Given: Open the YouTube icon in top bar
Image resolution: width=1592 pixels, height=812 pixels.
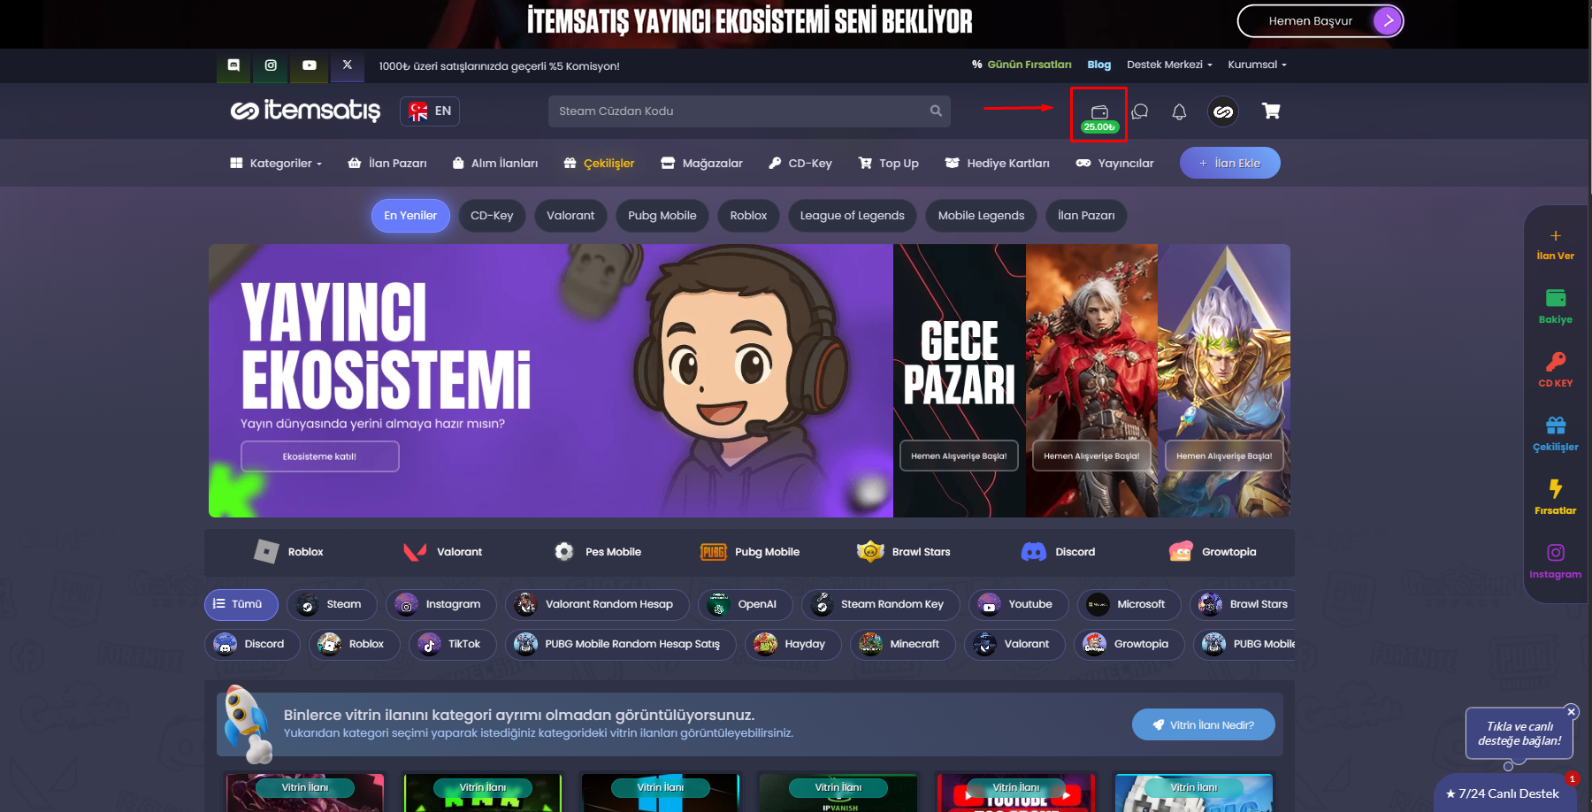Looking at the screenshot, I should [309, 65].
